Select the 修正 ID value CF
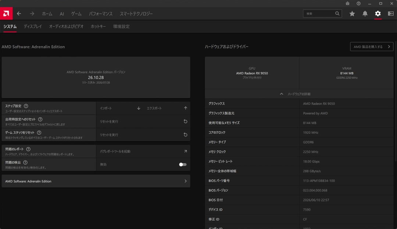 305,219
